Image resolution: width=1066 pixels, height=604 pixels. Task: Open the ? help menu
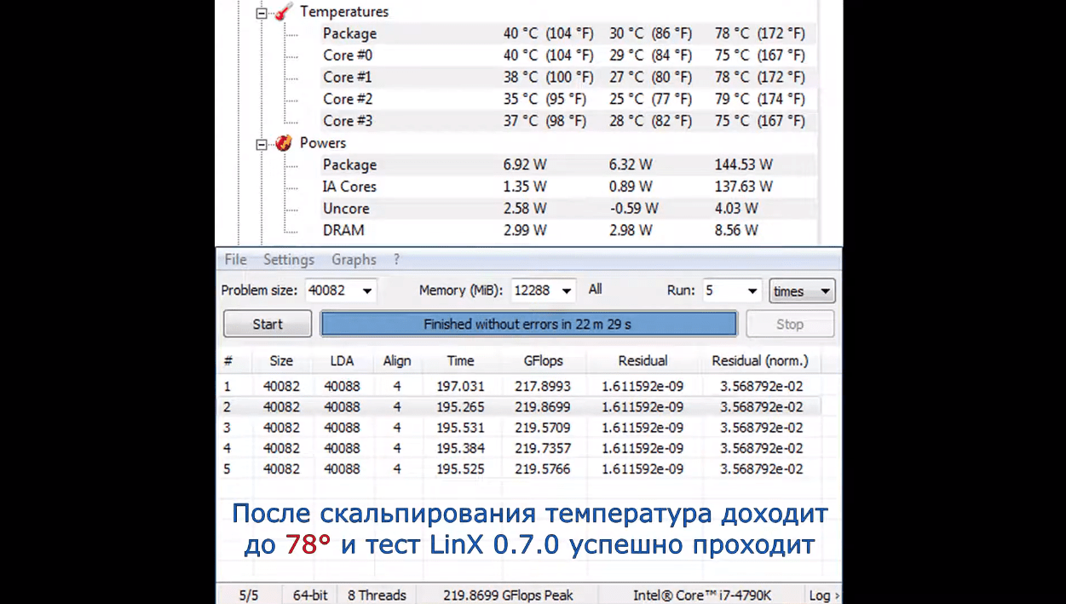396,260
